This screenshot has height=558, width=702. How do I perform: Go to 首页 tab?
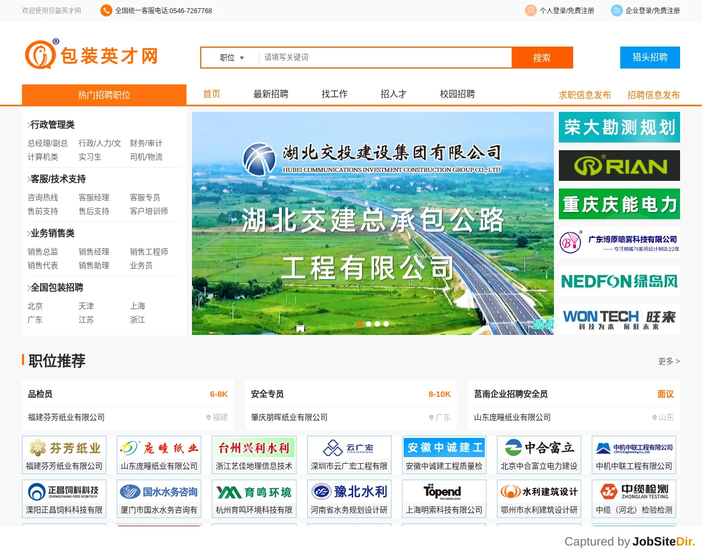point(212,94)
